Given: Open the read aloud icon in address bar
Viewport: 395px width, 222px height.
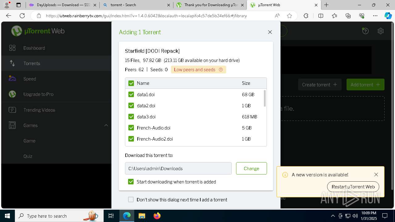Looking at the screenshot, I should click(x=277, y=16).
